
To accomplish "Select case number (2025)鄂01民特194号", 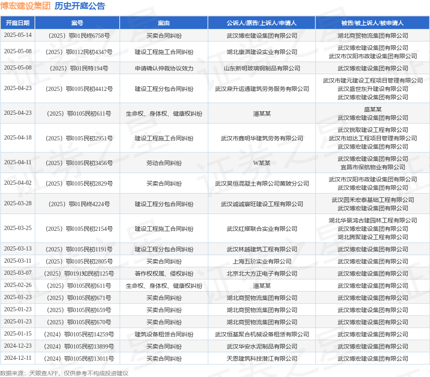I will coord(79,68).
